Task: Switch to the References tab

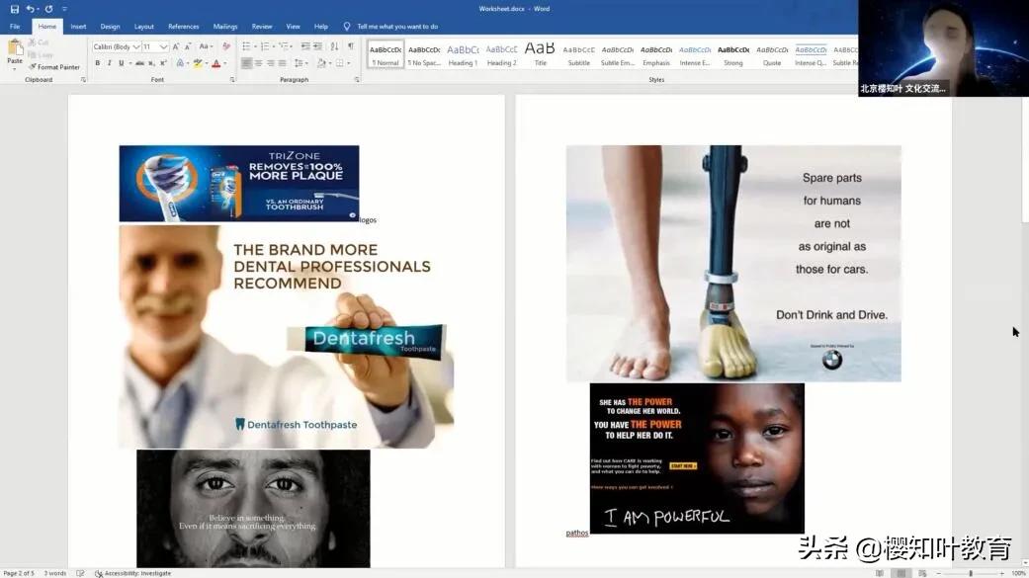Action: point(183,27)
